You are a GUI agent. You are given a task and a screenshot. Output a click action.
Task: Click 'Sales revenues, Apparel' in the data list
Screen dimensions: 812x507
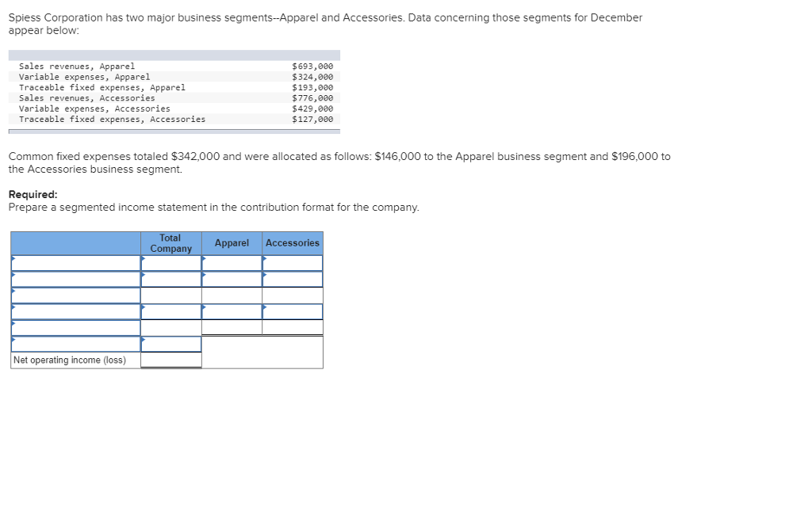pyautogui.click(x=77, y=67)
